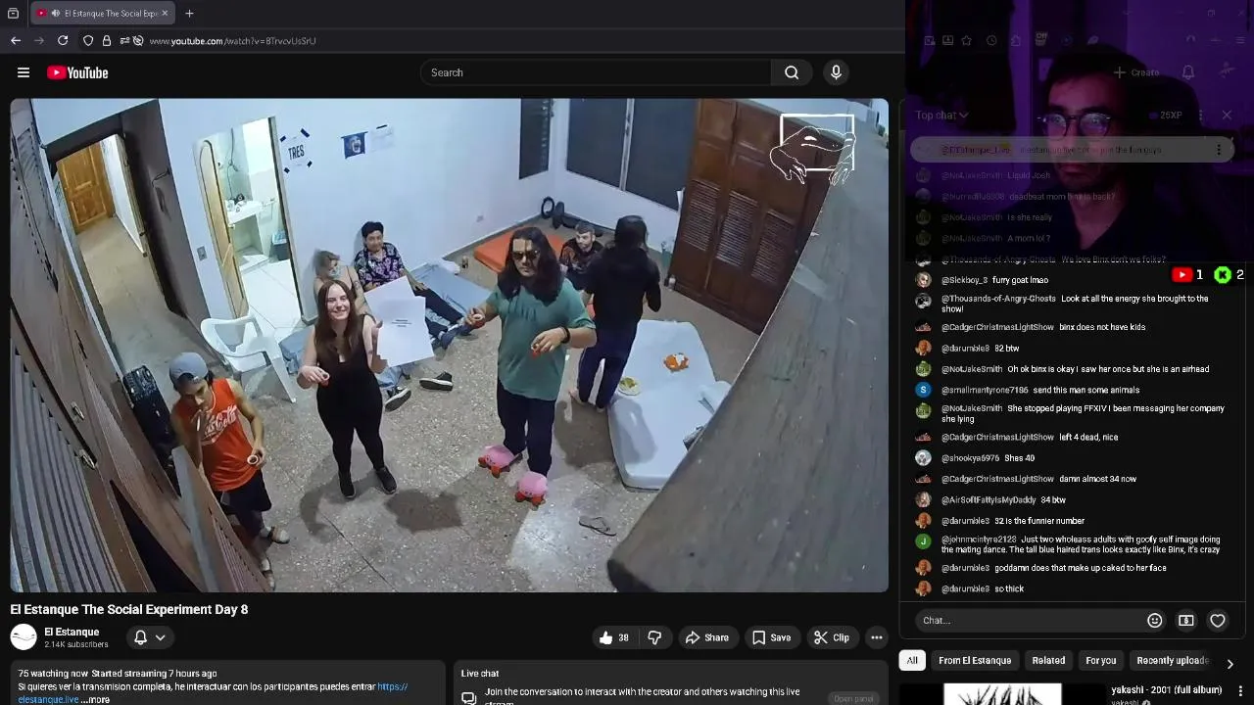Open the tab list view icon
Screen dimensions: 1254x705
[13, 14]
